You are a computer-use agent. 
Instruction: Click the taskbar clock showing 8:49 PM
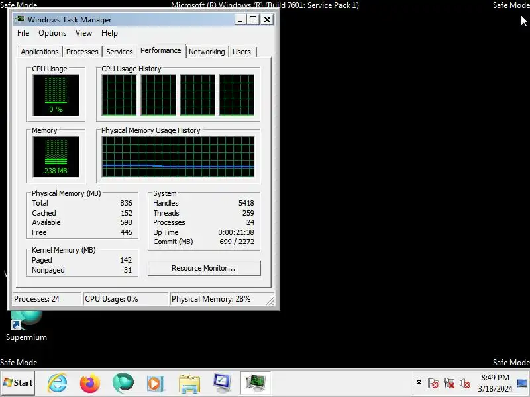click(495, 383)
